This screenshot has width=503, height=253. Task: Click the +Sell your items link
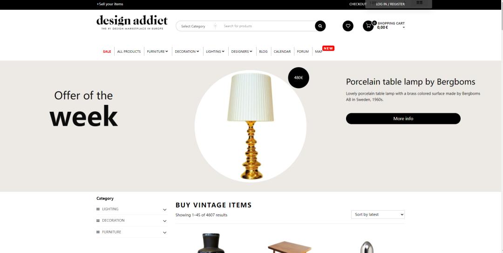coord(110,4)
